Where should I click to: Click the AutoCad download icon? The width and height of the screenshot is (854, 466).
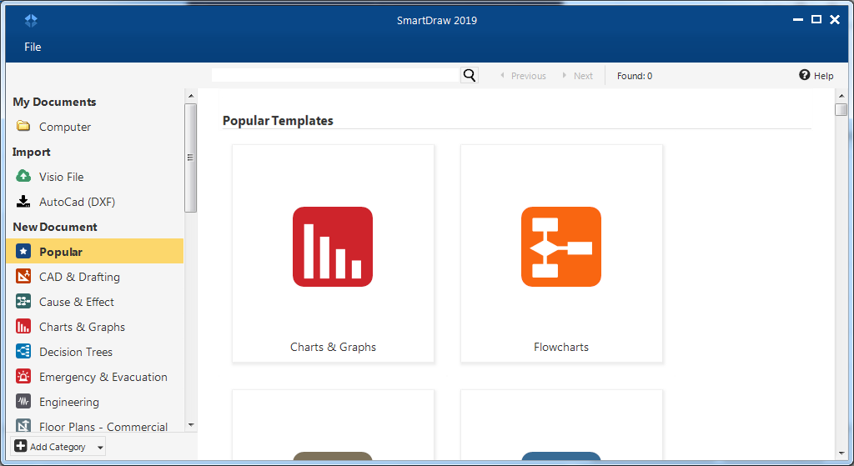(x=23, y=202)
